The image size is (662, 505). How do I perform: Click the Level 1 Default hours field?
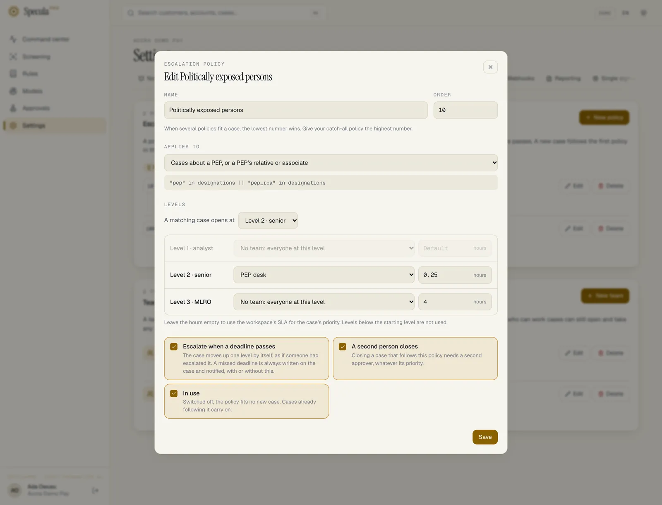[x=455, y=248]
